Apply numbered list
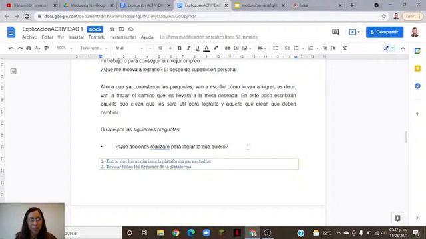Image resolution: width=426 pixels, height=239 pixels. click(x=311, y=48)
